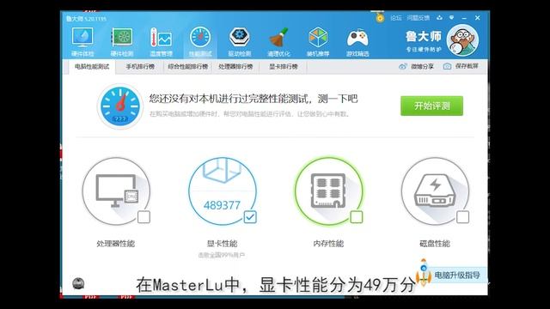Switch to the 处理器排行榜 tab

pos(235,67)
